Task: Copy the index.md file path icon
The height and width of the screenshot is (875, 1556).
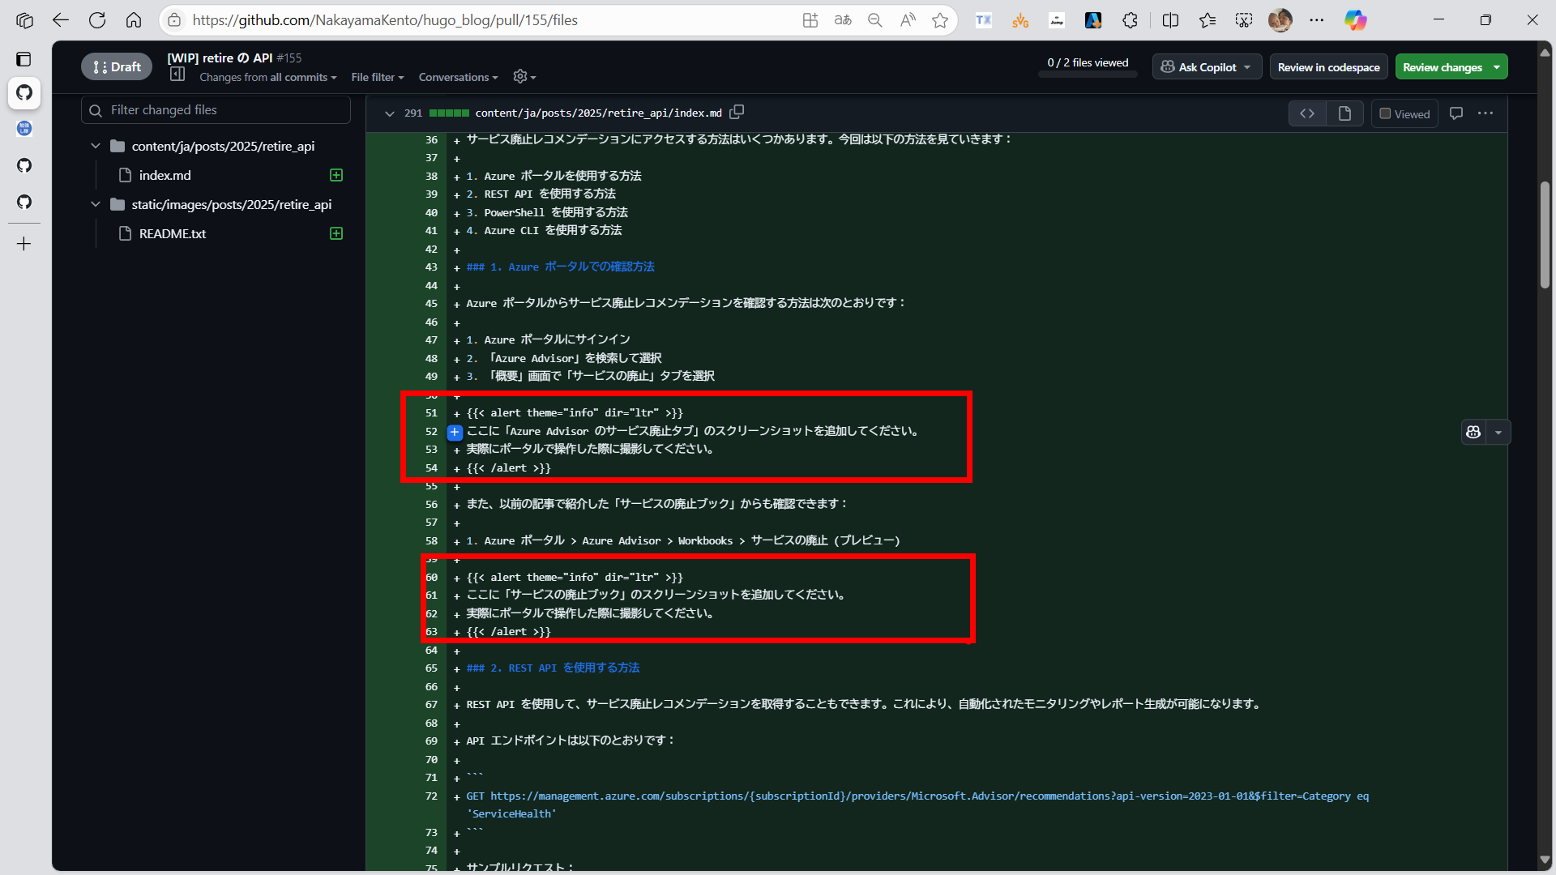Action: (x=737, y=113)
